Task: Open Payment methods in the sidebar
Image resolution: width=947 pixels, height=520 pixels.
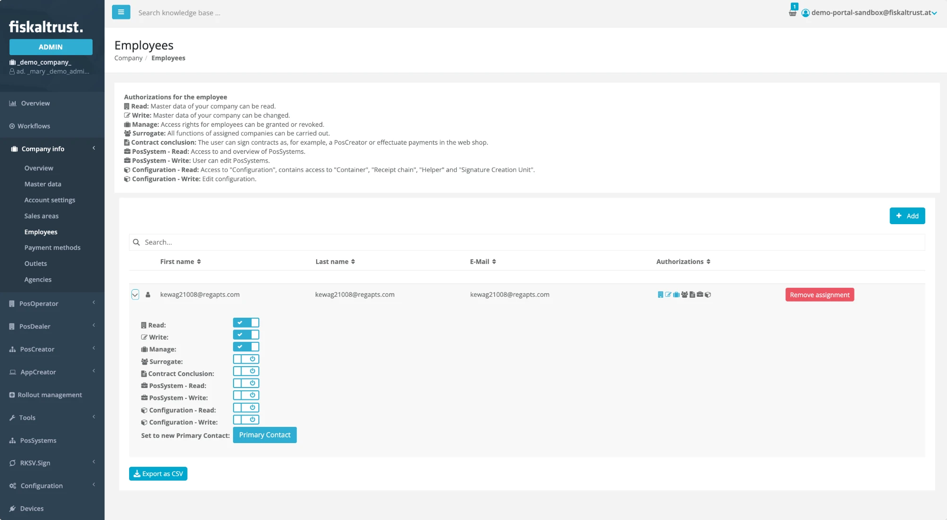Action: [x=52, y=248]
